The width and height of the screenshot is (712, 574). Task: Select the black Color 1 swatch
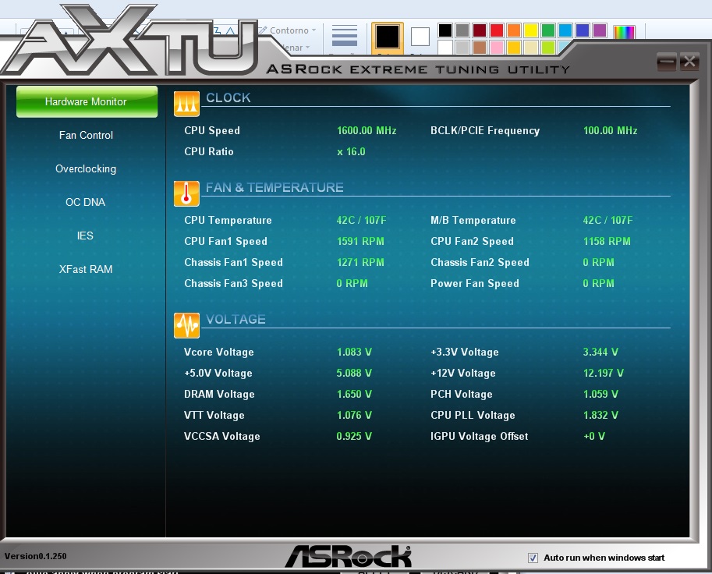[x=388, y=36]
